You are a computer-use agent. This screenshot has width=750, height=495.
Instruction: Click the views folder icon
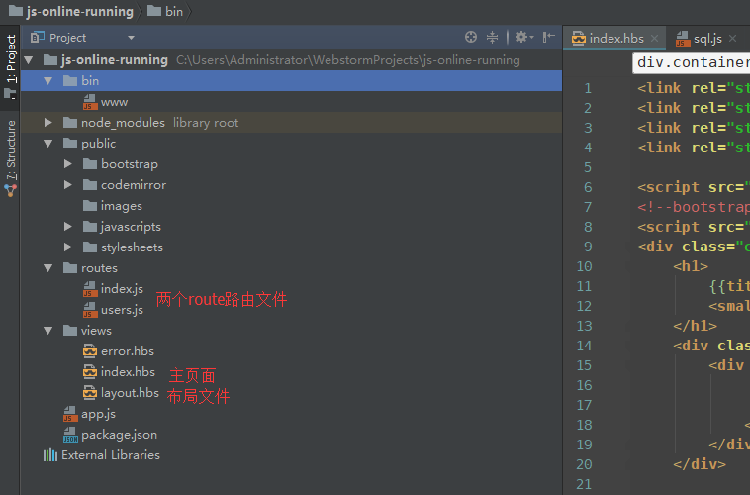pos(70,331)
